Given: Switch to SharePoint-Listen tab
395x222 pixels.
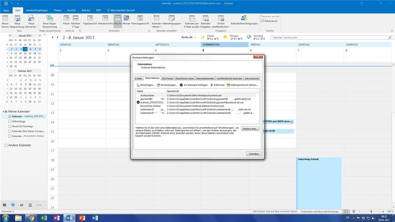Looking at the screenshot, I should point(184,78).
